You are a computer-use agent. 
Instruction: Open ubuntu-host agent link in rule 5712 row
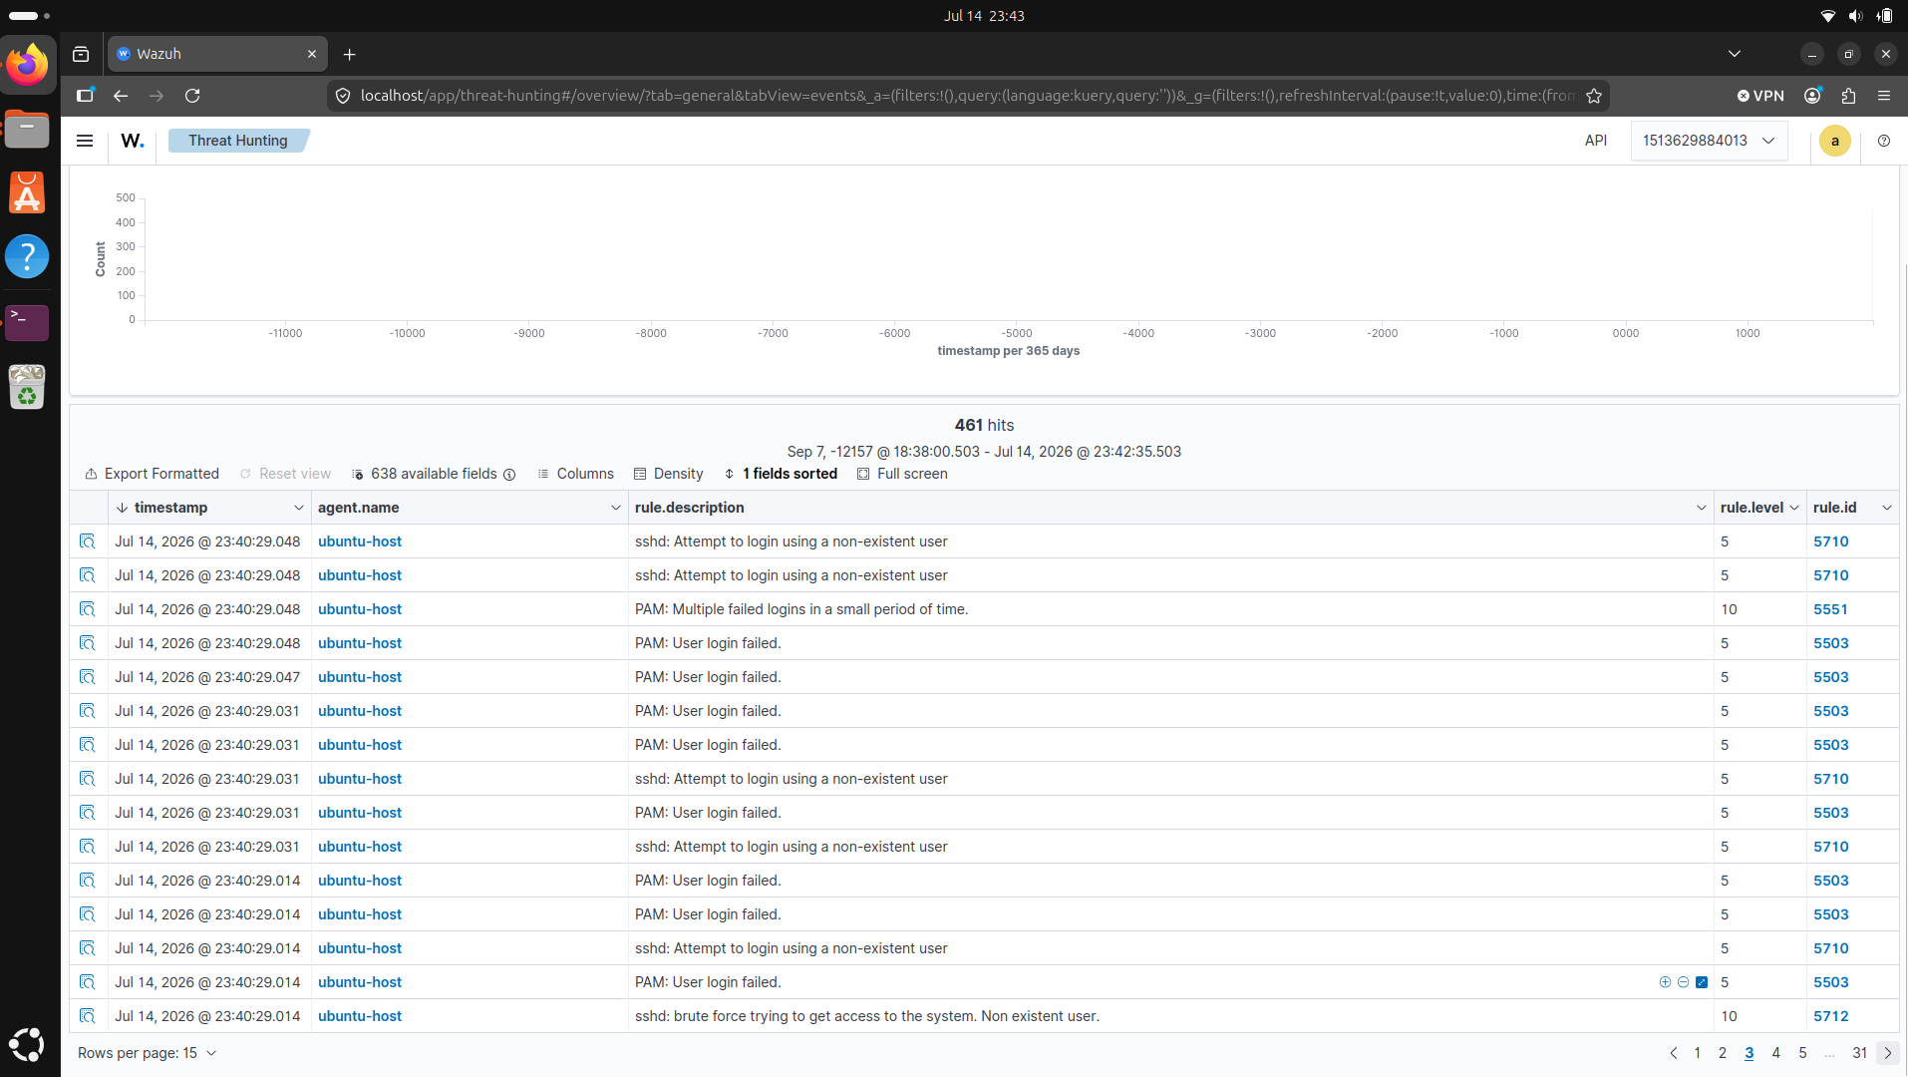click(x=360, y=1016)
